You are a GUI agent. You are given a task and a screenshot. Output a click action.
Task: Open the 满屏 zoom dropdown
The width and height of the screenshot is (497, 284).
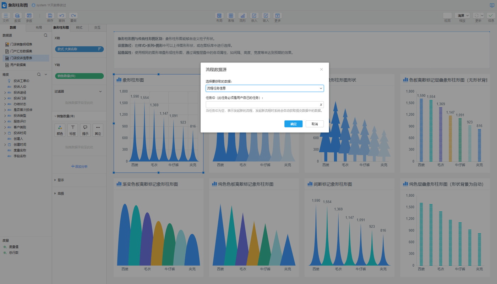462,16
